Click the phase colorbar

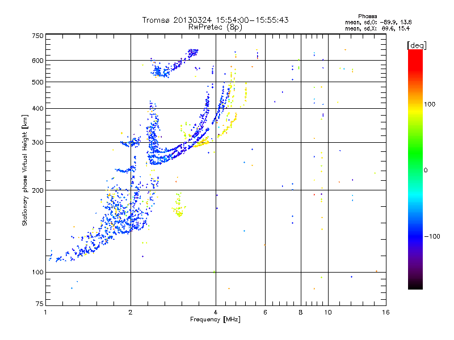pos(415,169)
